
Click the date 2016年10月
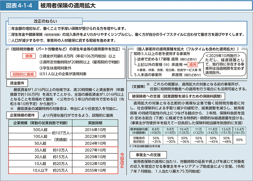point(95,130)
